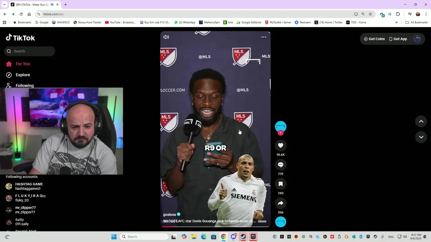Open the taskbar clock and date

pyautogui.click(x=416, y=237)
